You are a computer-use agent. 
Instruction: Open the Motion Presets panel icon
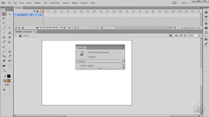coord(206,44)
